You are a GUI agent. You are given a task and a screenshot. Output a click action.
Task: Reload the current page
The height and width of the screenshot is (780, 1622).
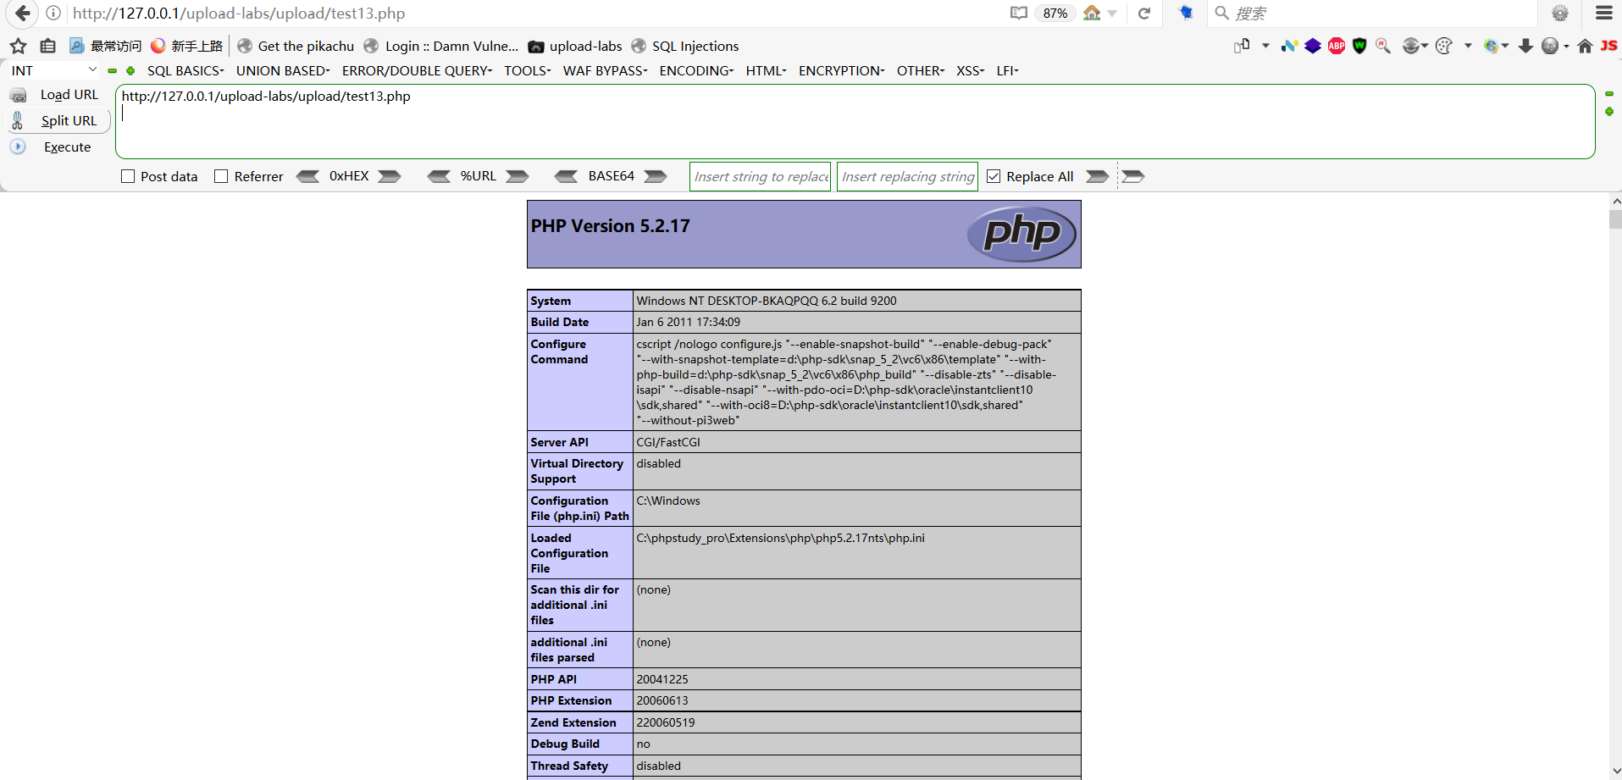pyautogui.click(x=1144, y=13)
